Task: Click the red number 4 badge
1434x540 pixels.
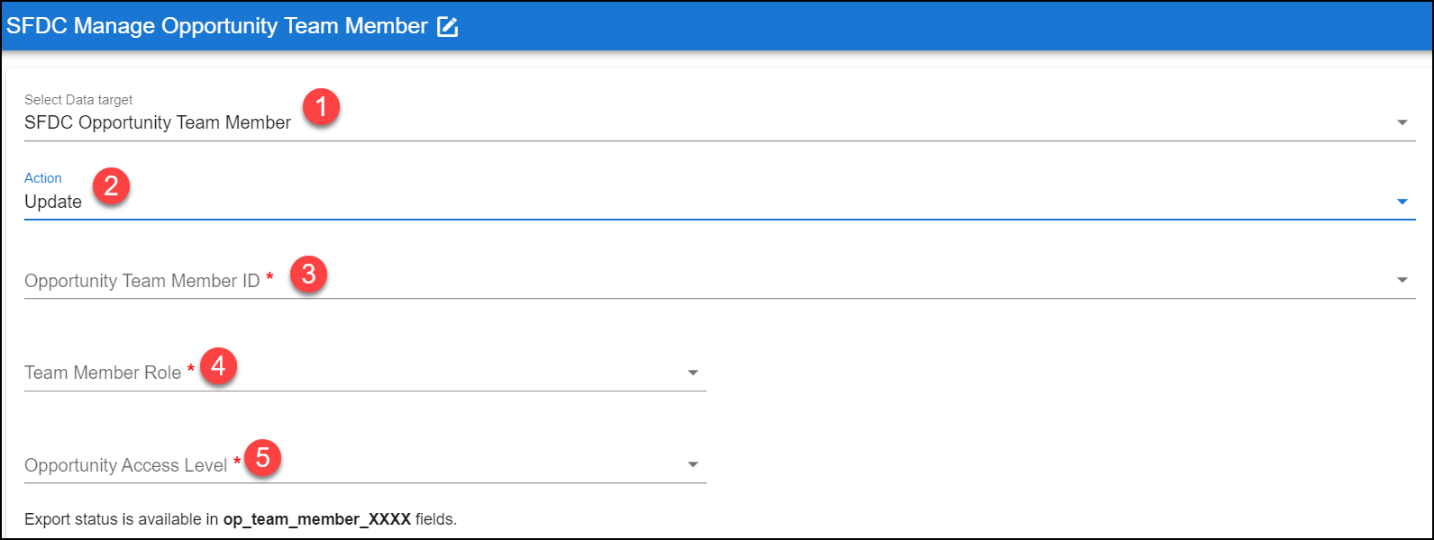Action: coord(218,366)
